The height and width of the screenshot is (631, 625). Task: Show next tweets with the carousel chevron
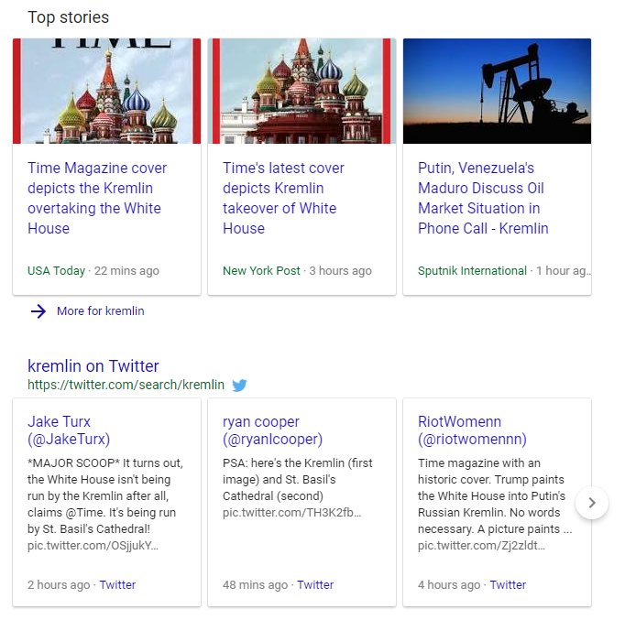pos(592,503)
